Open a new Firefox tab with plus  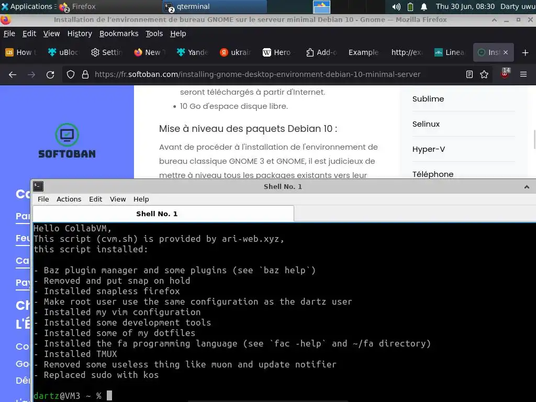coord(526,53)
